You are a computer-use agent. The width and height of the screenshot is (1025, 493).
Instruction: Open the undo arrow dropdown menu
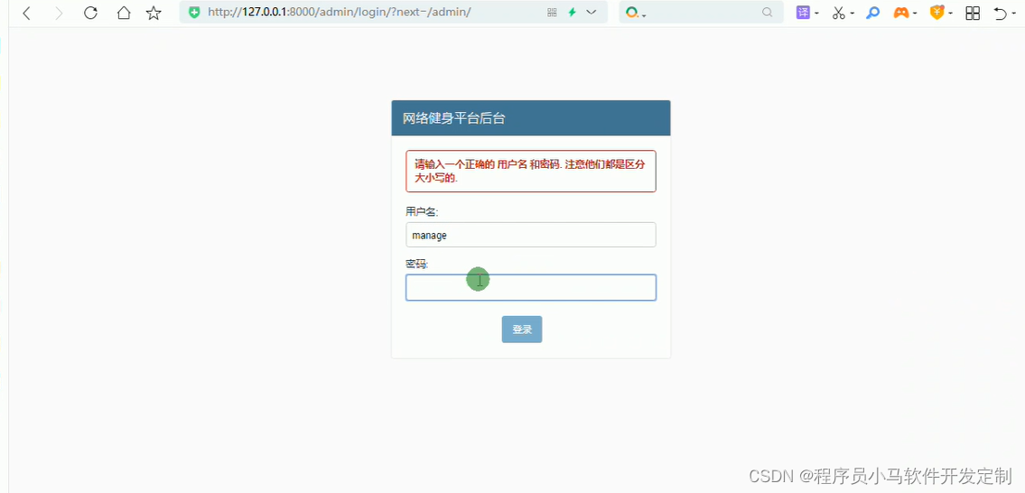point(1012,13)
